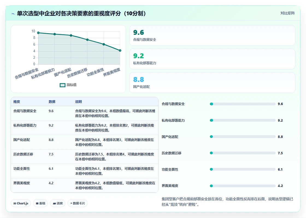The height and width of the screenshot is (218, 306).
Task: Click the 7.5 value in the table
Action: pos(51,154)
